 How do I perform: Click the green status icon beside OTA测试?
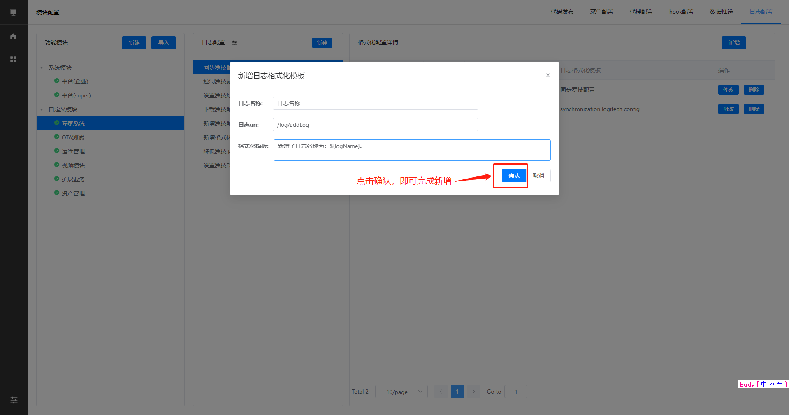57,137
